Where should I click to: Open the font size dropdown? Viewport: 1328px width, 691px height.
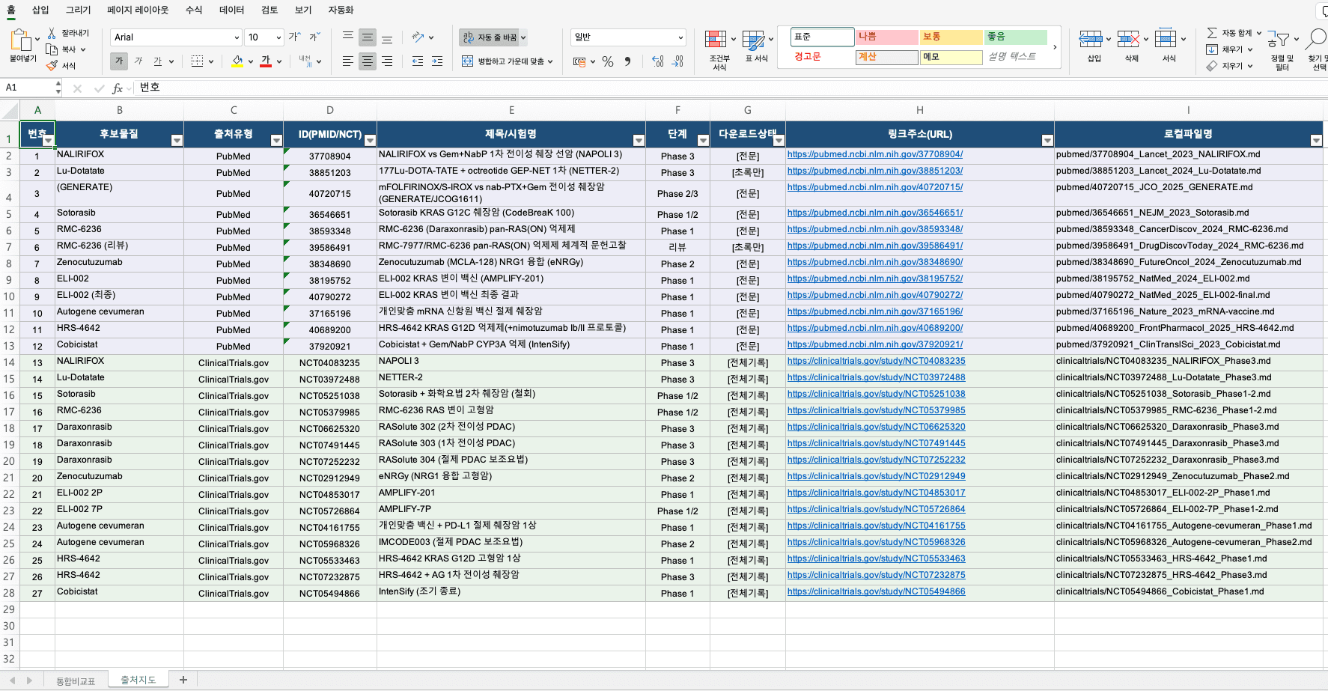tap(278, 37)
